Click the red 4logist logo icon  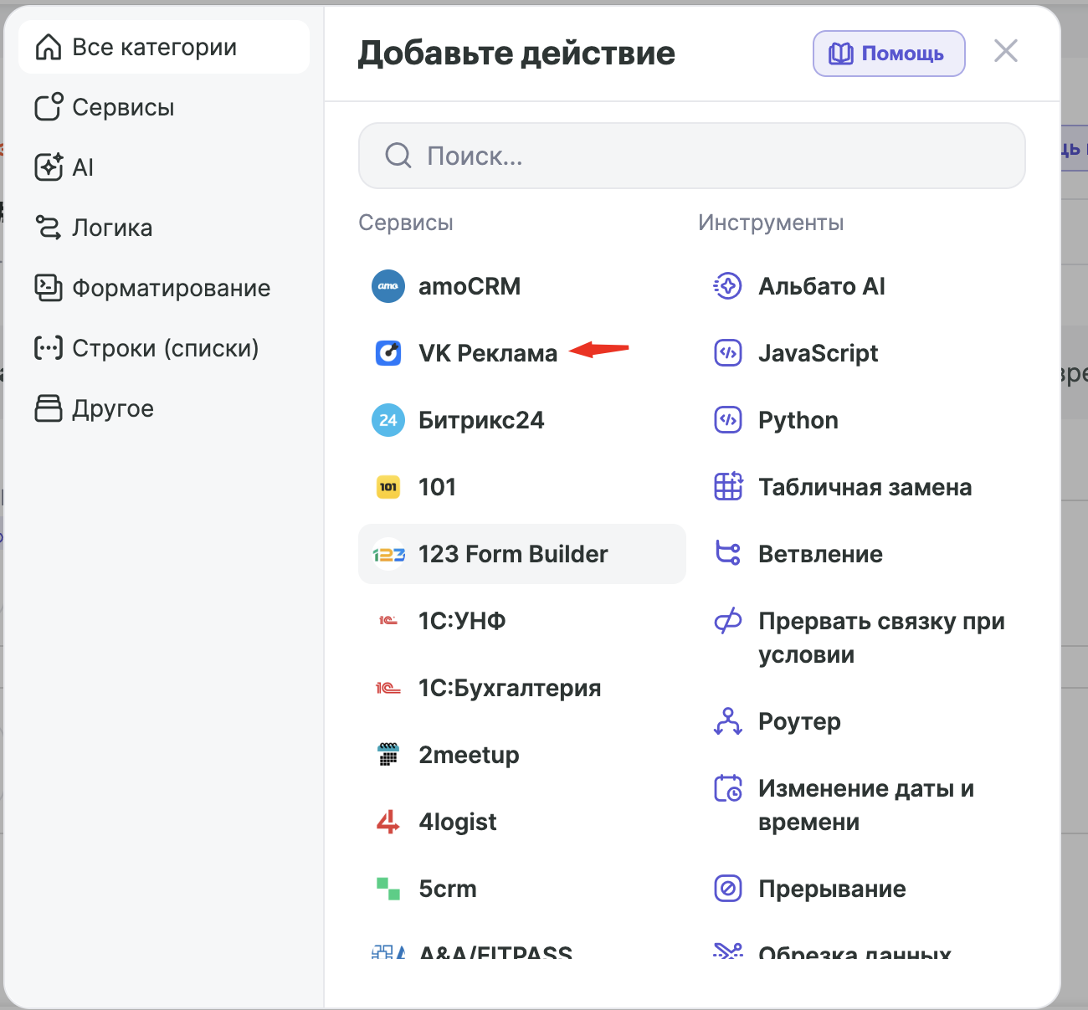click(388, 822)
